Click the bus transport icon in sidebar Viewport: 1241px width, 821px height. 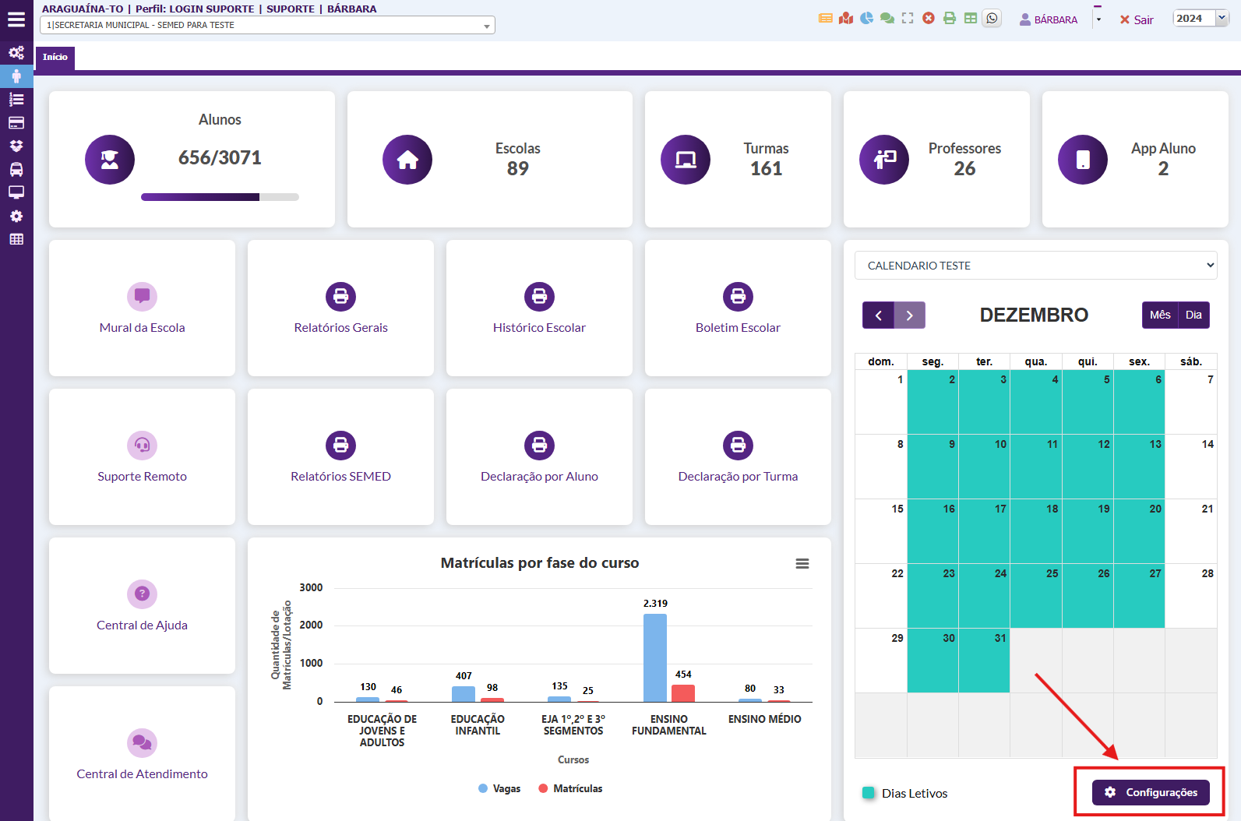coord(16,170)
